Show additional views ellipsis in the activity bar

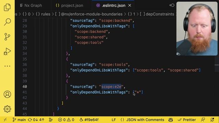pos(7,66)
